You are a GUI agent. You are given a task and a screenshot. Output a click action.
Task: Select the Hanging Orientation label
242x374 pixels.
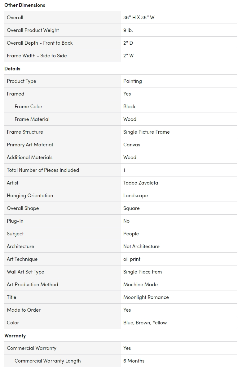30,195
